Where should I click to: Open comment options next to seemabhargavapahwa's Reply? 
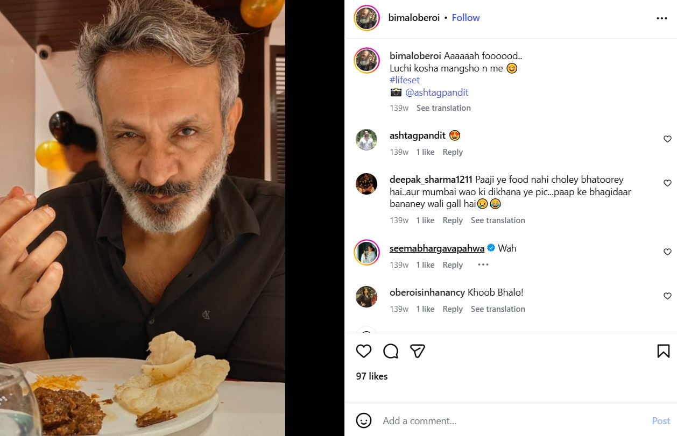pyautogui.click(x=483, y=265)
